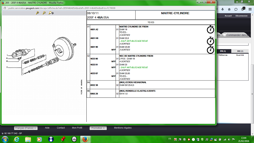The width and height of the screenshot is (254, 143).
Task: Click the zoom out magnifier icon
Action: (44, 13)
